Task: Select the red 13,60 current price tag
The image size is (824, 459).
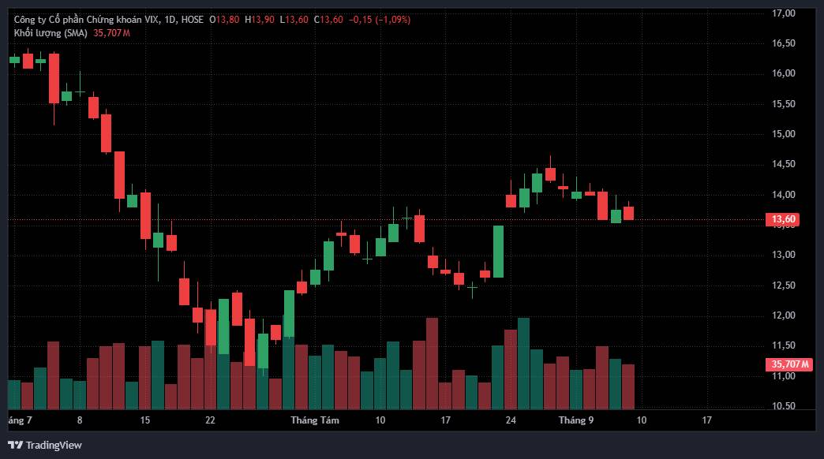Action: pyautogui.click(x=782, y=219)
